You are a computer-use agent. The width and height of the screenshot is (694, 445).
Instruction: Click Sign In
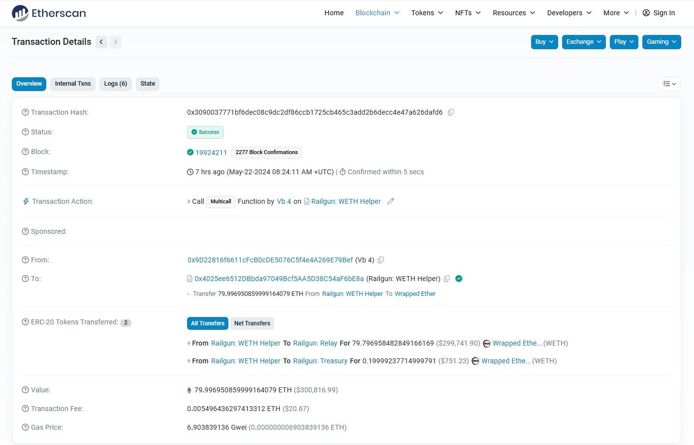click(664, 13)
